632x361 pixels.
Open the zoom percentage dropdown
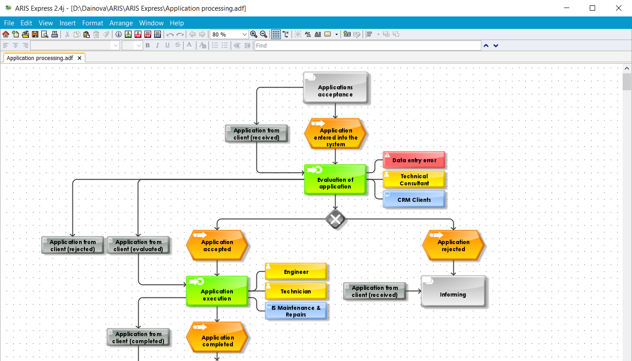pyautogui.click(x=244, y=34)
